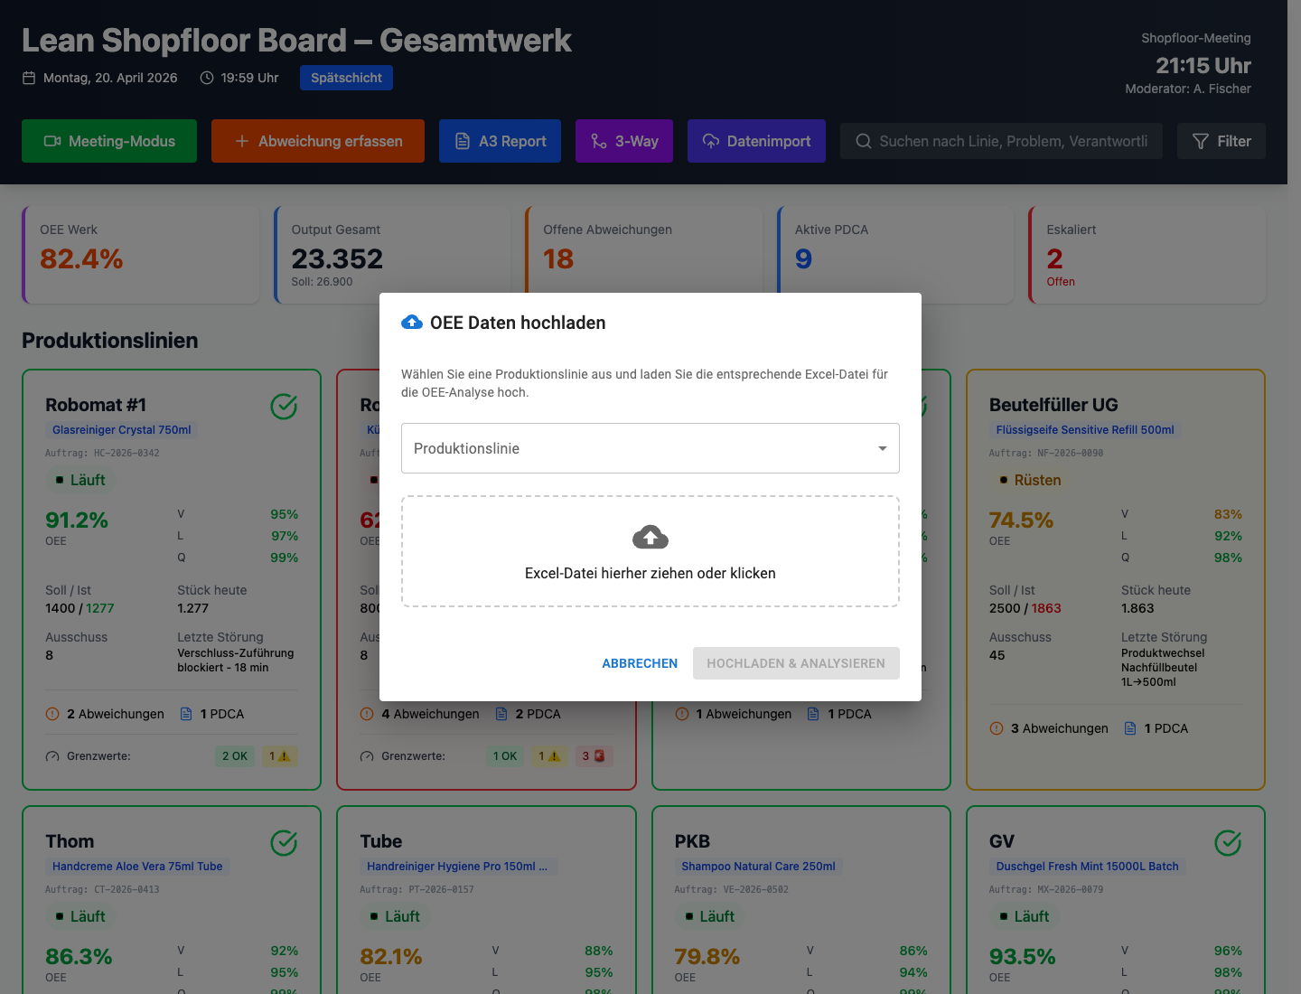Click the PDCA document icon on Beutelfüller UG
The image size is (1301, 994).
(x=1130, y=728)
